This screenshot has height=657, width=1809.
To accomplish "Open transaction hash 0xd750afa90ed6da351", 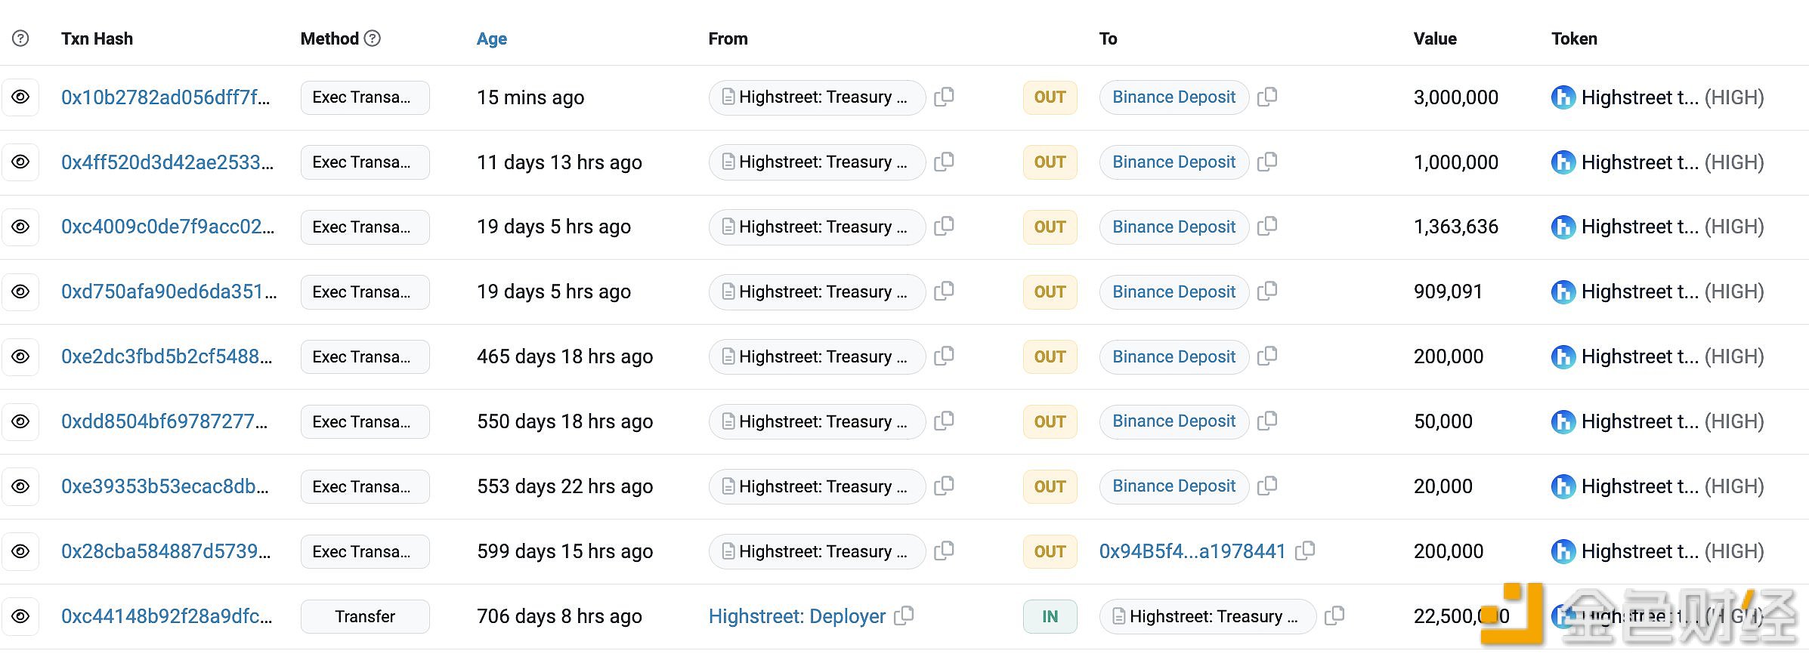I will [x=169, y=291].
